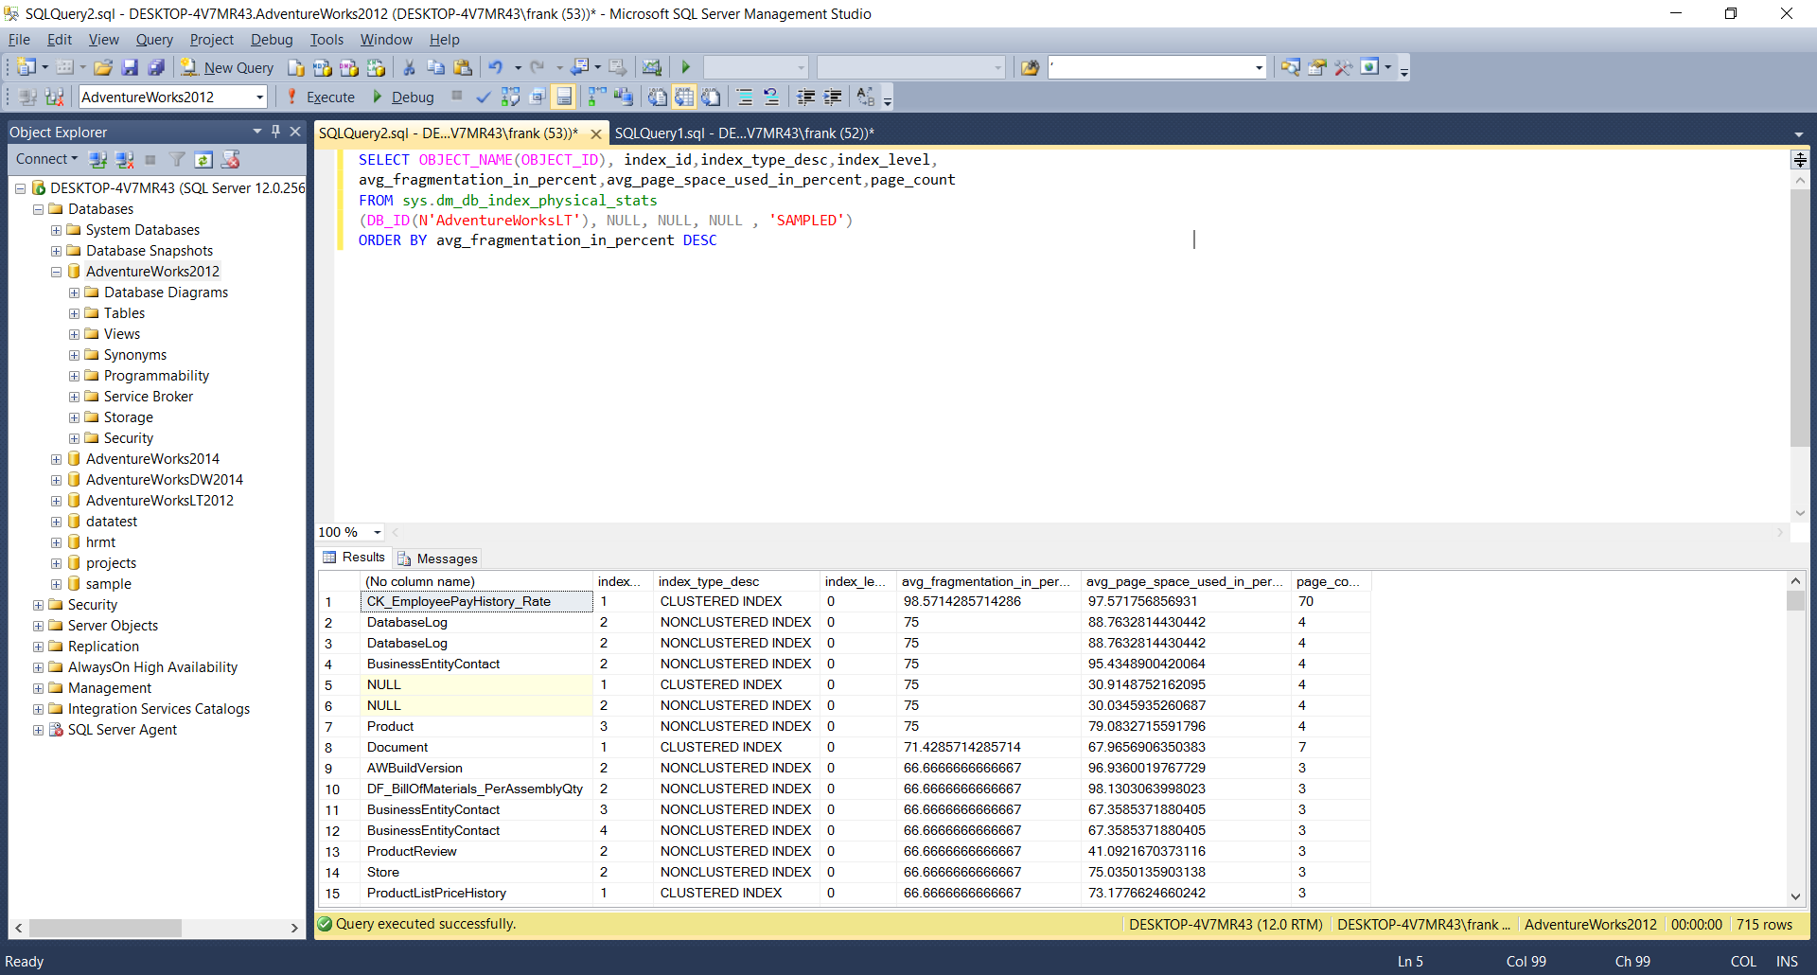Collapse the Databases folder

point(38,209)
